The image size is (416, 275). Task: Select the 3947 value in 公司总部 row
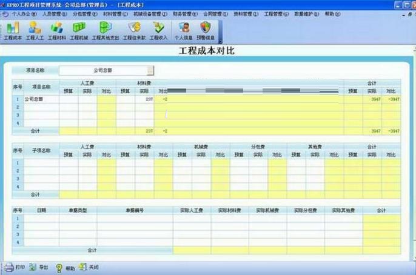pos(372,99)
